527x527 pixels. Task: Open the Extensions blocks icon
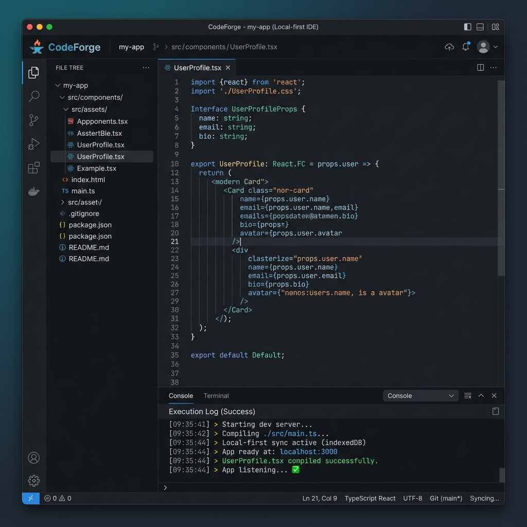click(x=33, y=167)
